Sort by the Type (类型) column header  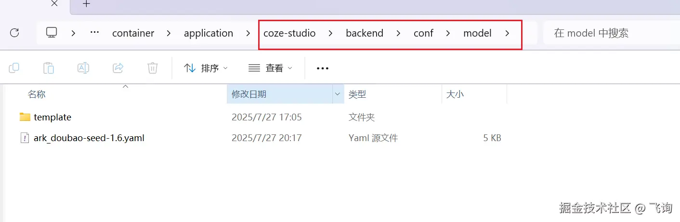(357, 94)
